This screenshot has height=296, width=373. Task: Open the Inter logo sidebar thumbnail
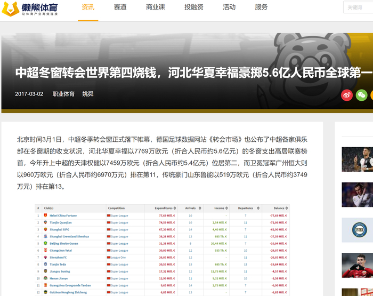[x=358, y=230]
